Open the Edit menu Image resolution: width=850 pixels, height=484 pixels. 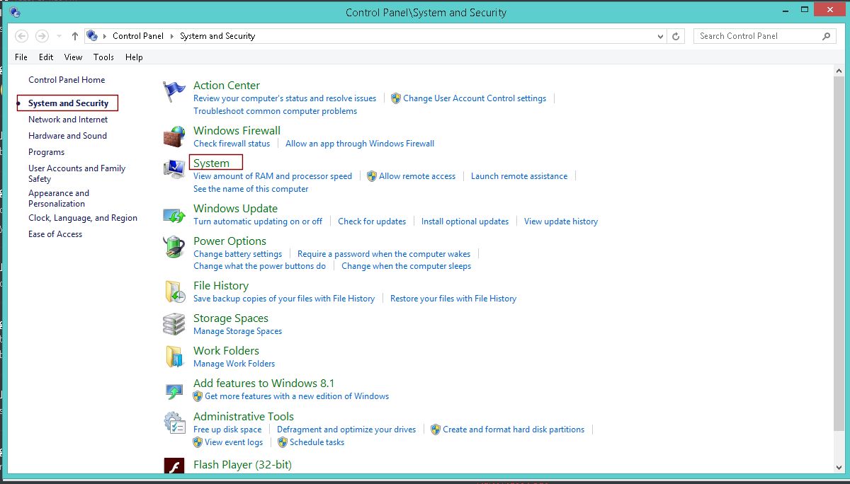46,57
